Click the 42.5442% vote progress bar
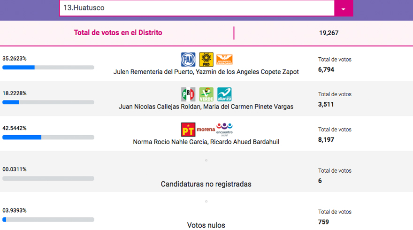 [48, 137]
